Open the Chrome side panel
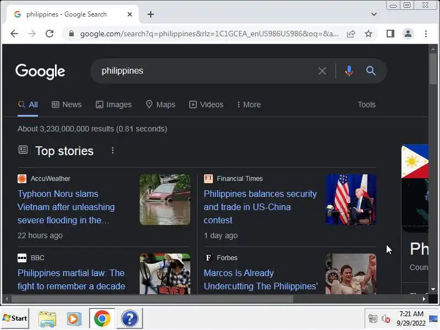This screenshot has width=440, height=330. [x=391, y=34]
